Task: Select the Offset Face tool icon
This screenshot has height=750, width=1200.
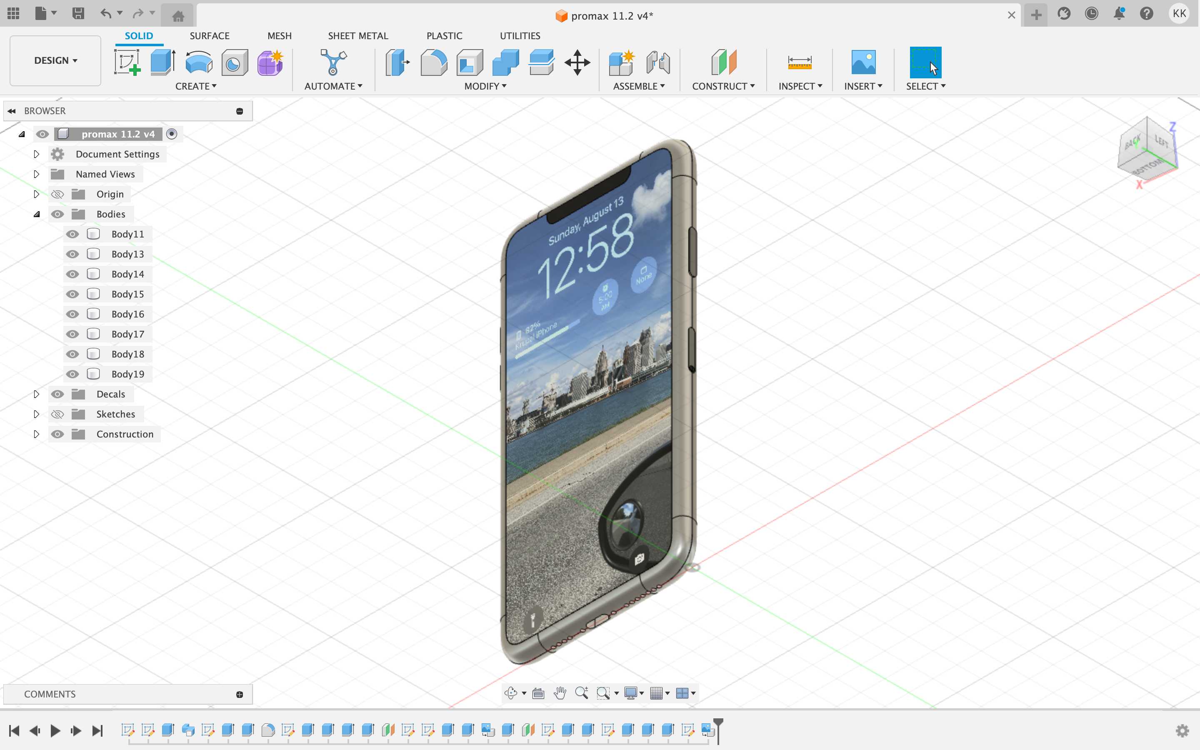Action: (x=542, y=62)
